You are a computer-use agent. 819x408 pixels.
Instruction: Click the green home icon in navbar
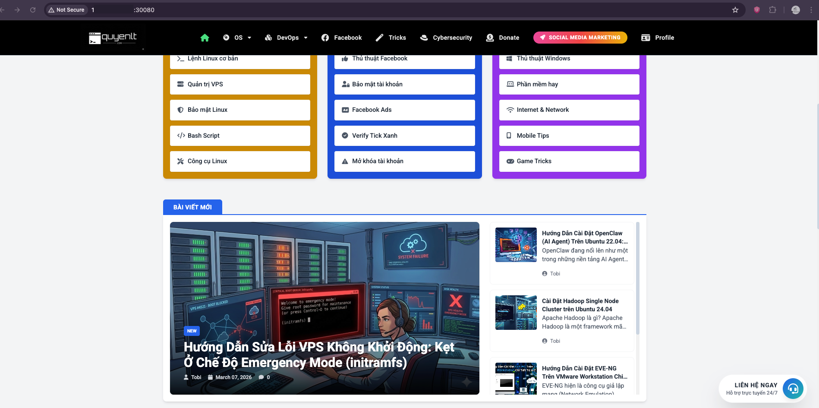205,38
